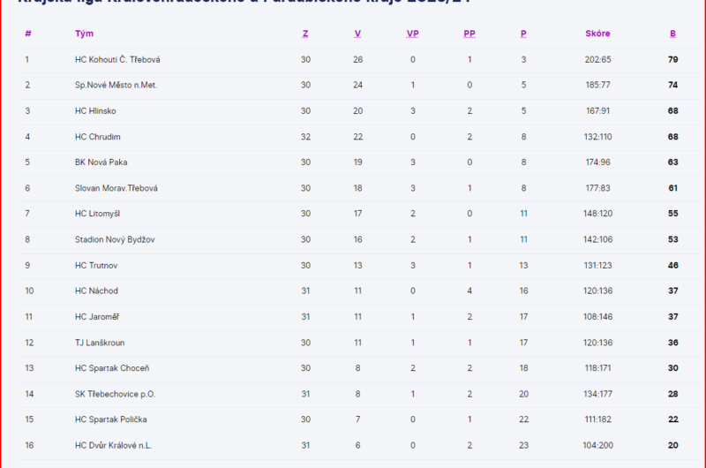The height and width of the screenshot is (468, 706).
Task: Click the VP column header
Action: (412, 34)
